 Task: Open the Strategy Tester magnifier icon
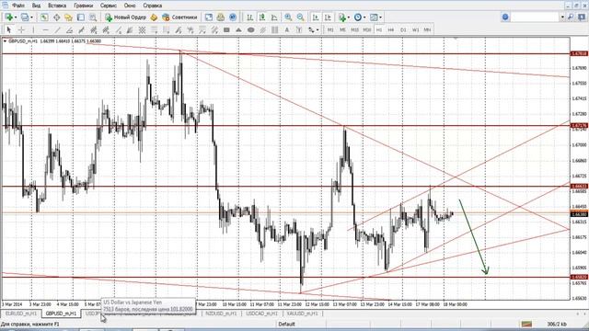point(93,17)
